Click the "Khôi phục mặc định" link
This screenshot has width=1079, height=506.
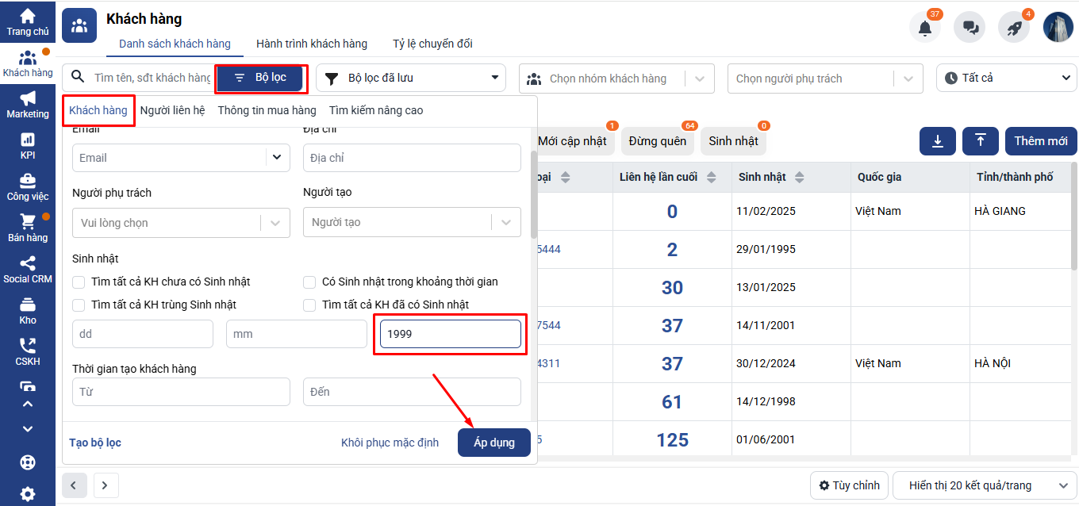pyautogui.click(x=390, y=443)
